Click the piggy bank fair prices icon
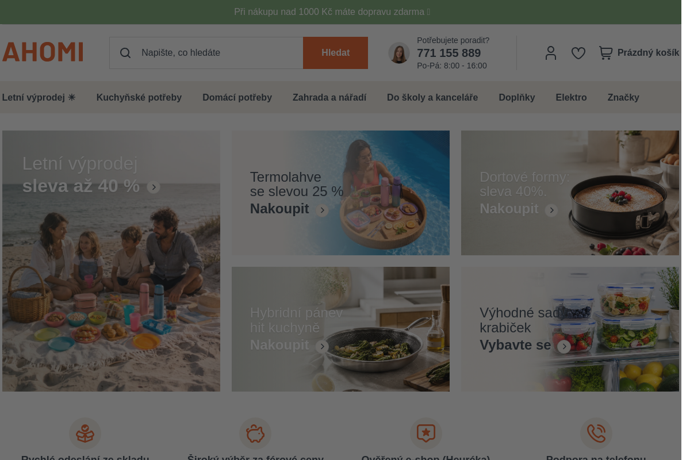Viewport: 690px width, 460px height. pyautogui.click(x=255, y=434)
